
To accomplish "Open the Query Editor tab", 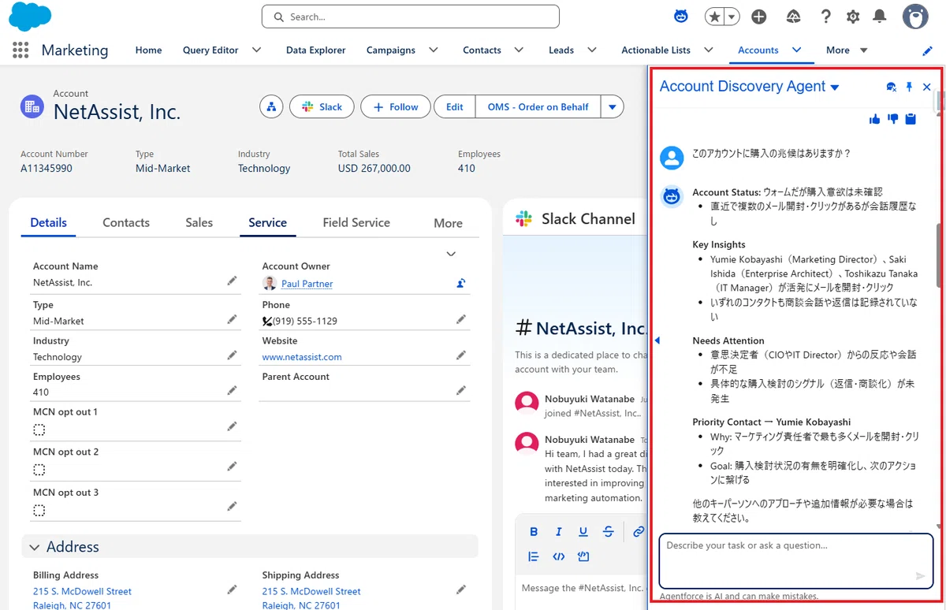I will [x=210, y=50].
